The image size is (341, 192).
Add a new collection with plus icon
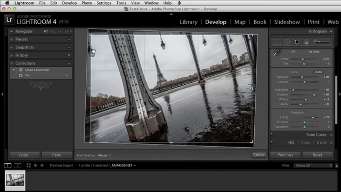[69, 63]
